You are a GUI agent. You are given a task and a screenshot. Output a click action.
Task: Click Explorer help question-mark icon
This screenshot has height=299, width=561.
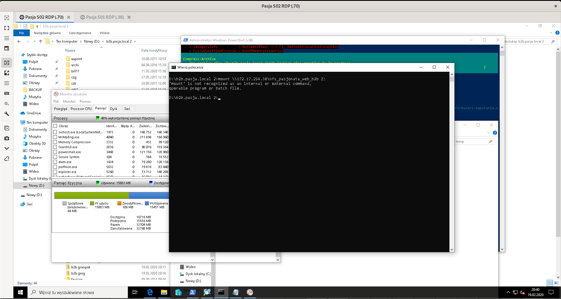(557, 33)
